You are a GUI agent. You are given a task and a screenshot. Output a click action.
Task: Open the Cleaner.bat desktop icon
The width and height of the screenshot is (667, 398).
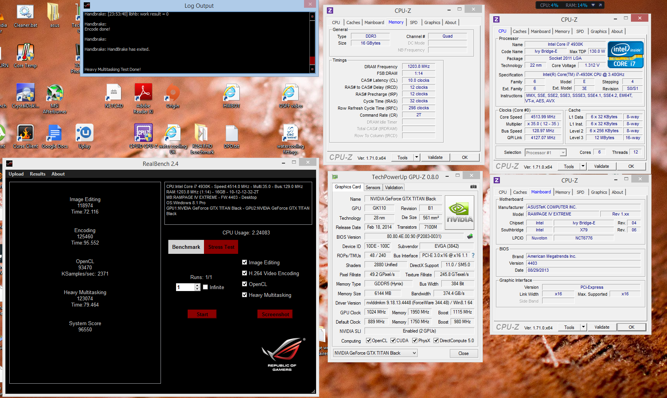[26, 16]
